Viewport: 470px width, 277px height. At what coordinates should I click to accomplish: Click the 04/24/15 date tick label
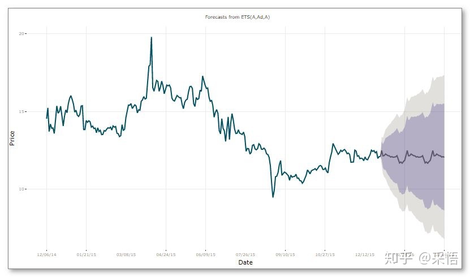click(x=166, y=254)
